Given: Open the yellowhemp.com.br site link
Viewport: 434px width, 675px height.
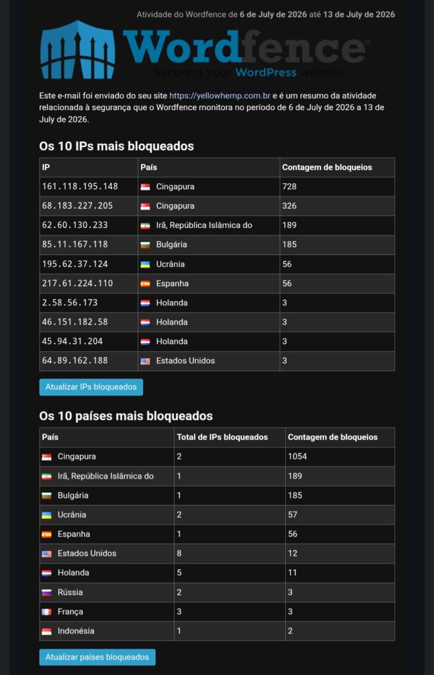Looking at the screenshot, I should [x=220, y=96].
